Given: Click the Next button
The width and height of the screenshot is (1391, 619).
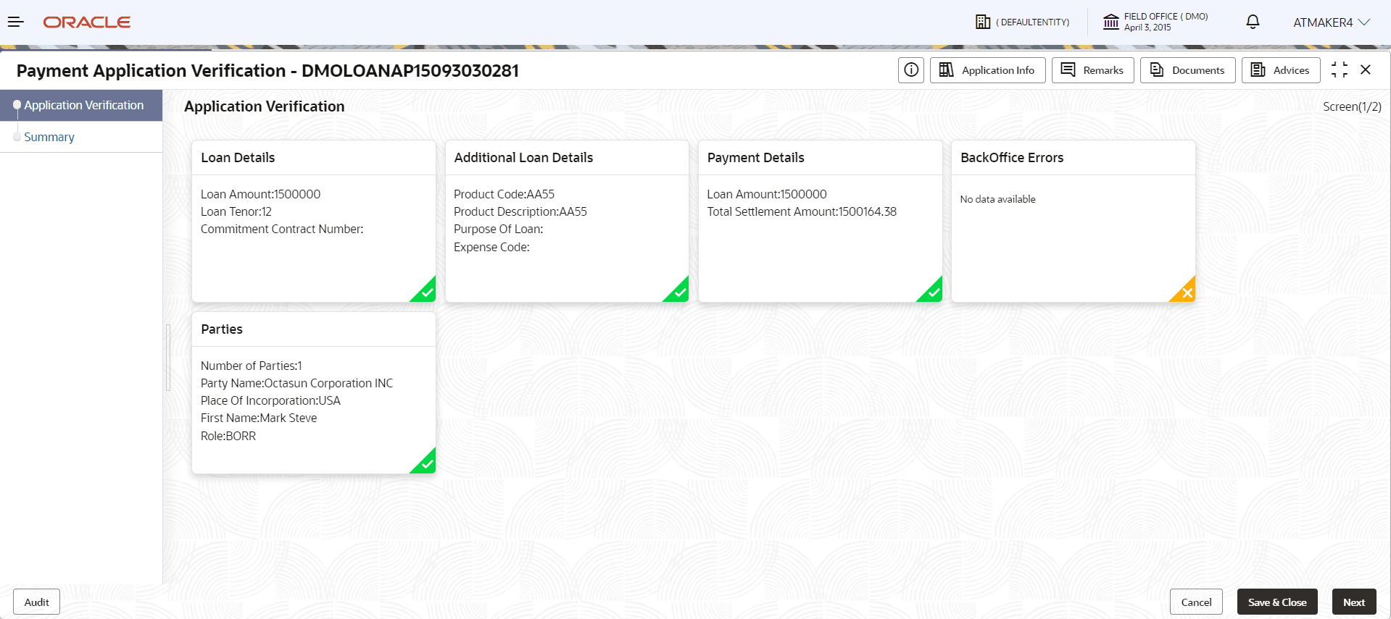Looking at the screenshot, I should click(x=1354, y=602).
